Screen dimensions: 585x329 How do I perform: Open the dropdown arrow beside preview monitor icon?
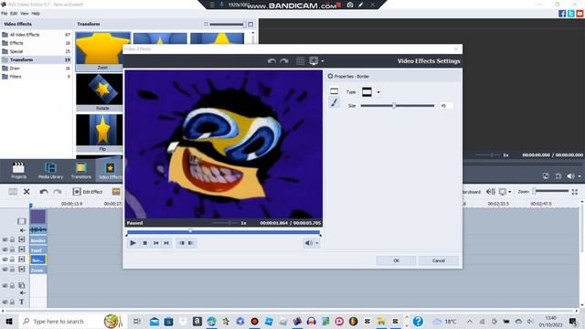[323, 61]
